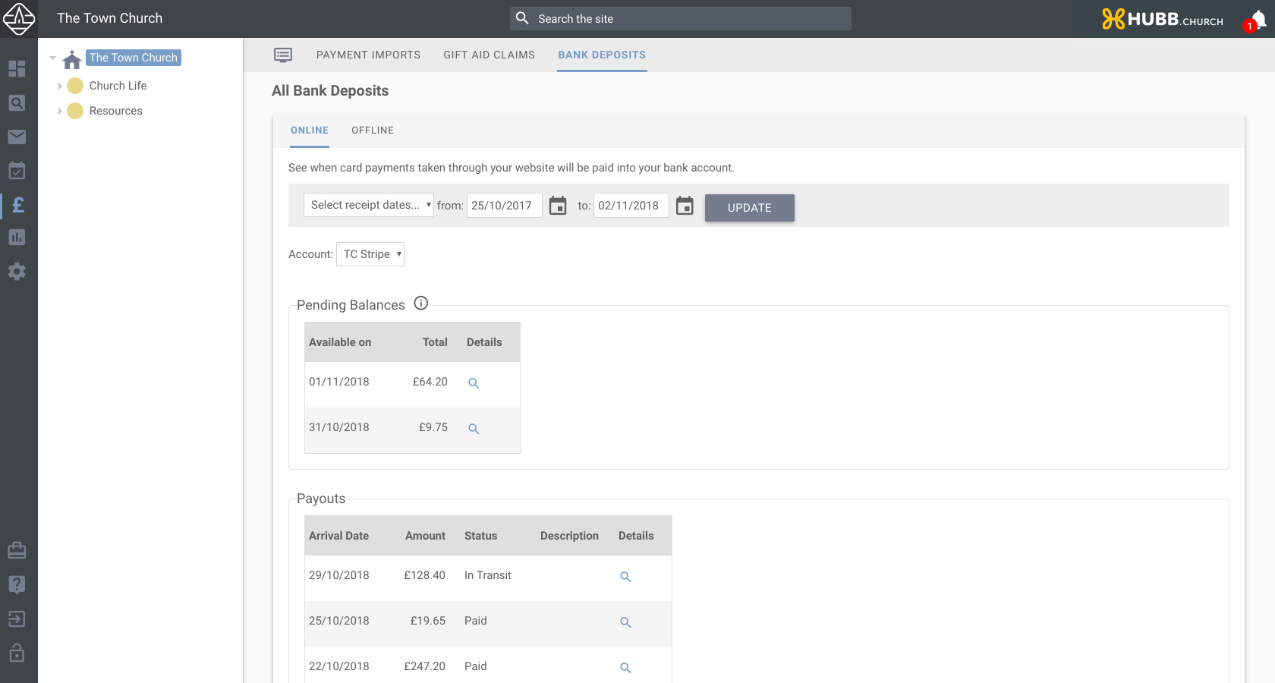Image resolution: width=1275 pixels, height=683 pixels.
Task: Click the Paid status for 25/10/2018
Action: pos(476,621)
